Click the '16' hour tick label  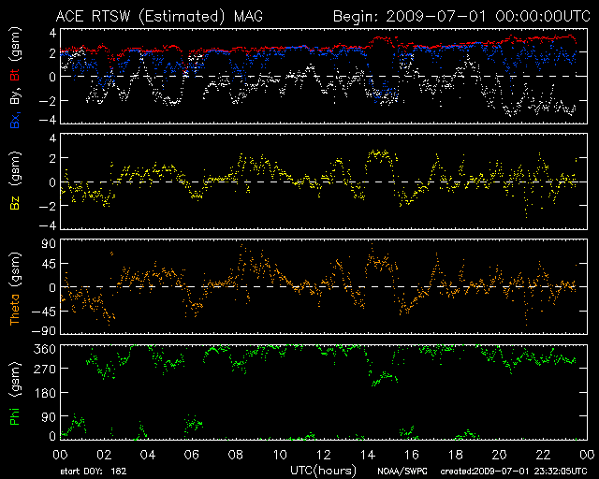point(412,455)
